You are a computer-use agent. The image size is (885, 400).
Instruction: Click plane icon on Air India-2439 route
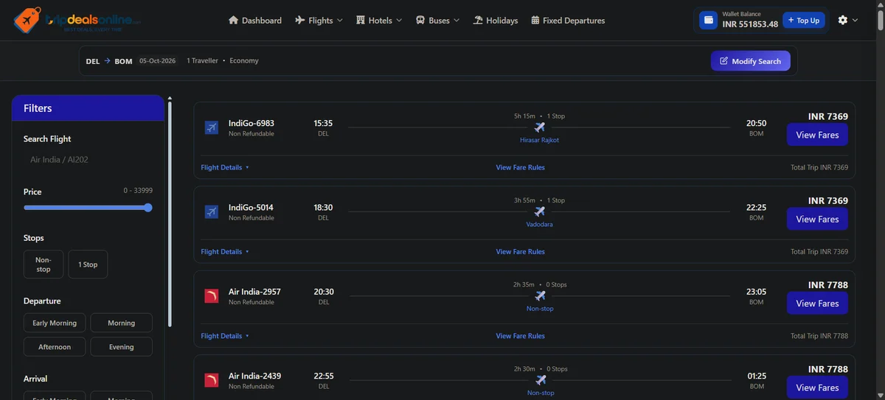coord(540,380)
